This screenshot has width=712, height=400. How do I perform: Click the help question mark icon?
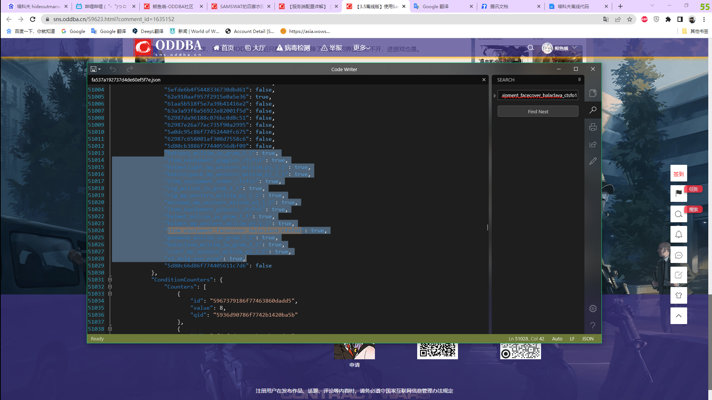(593, 326)
